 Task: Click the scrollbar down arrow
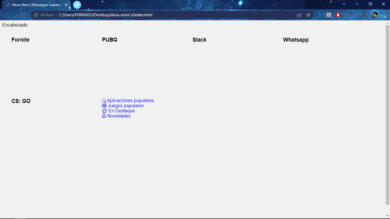pyautogui.click(x=387, y=216)
